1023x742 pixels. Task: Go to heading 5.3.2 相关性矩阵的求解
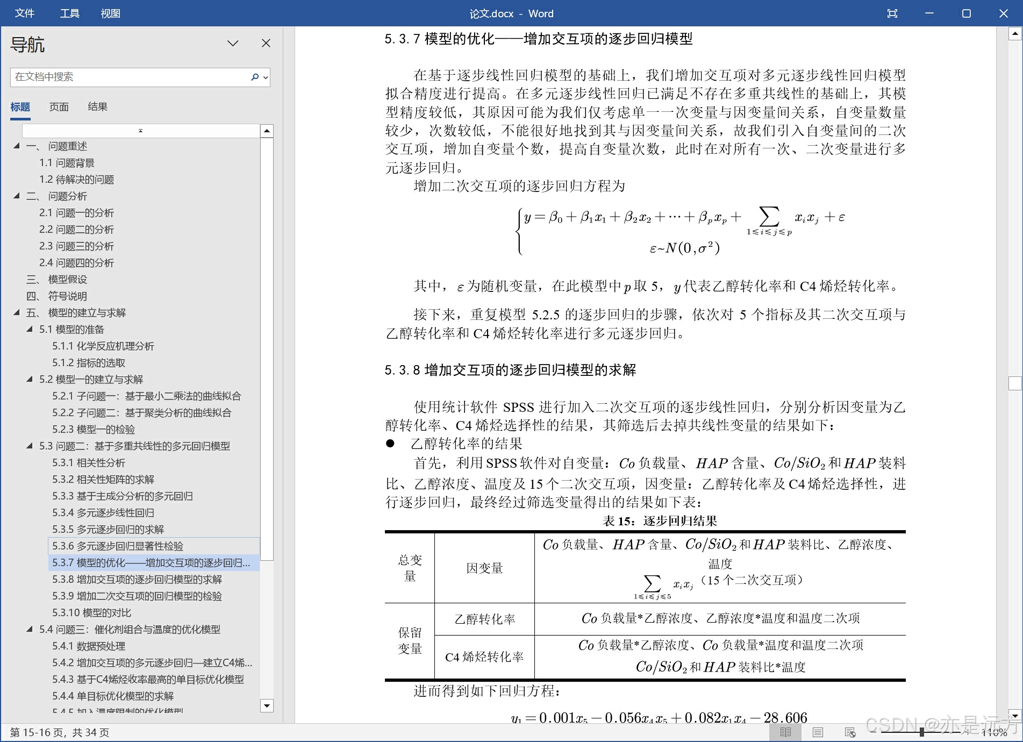[x=103, y=480]
